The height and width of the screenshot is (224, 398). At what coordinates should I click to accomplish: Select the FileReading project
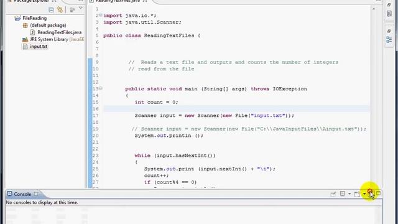(35, 18)
